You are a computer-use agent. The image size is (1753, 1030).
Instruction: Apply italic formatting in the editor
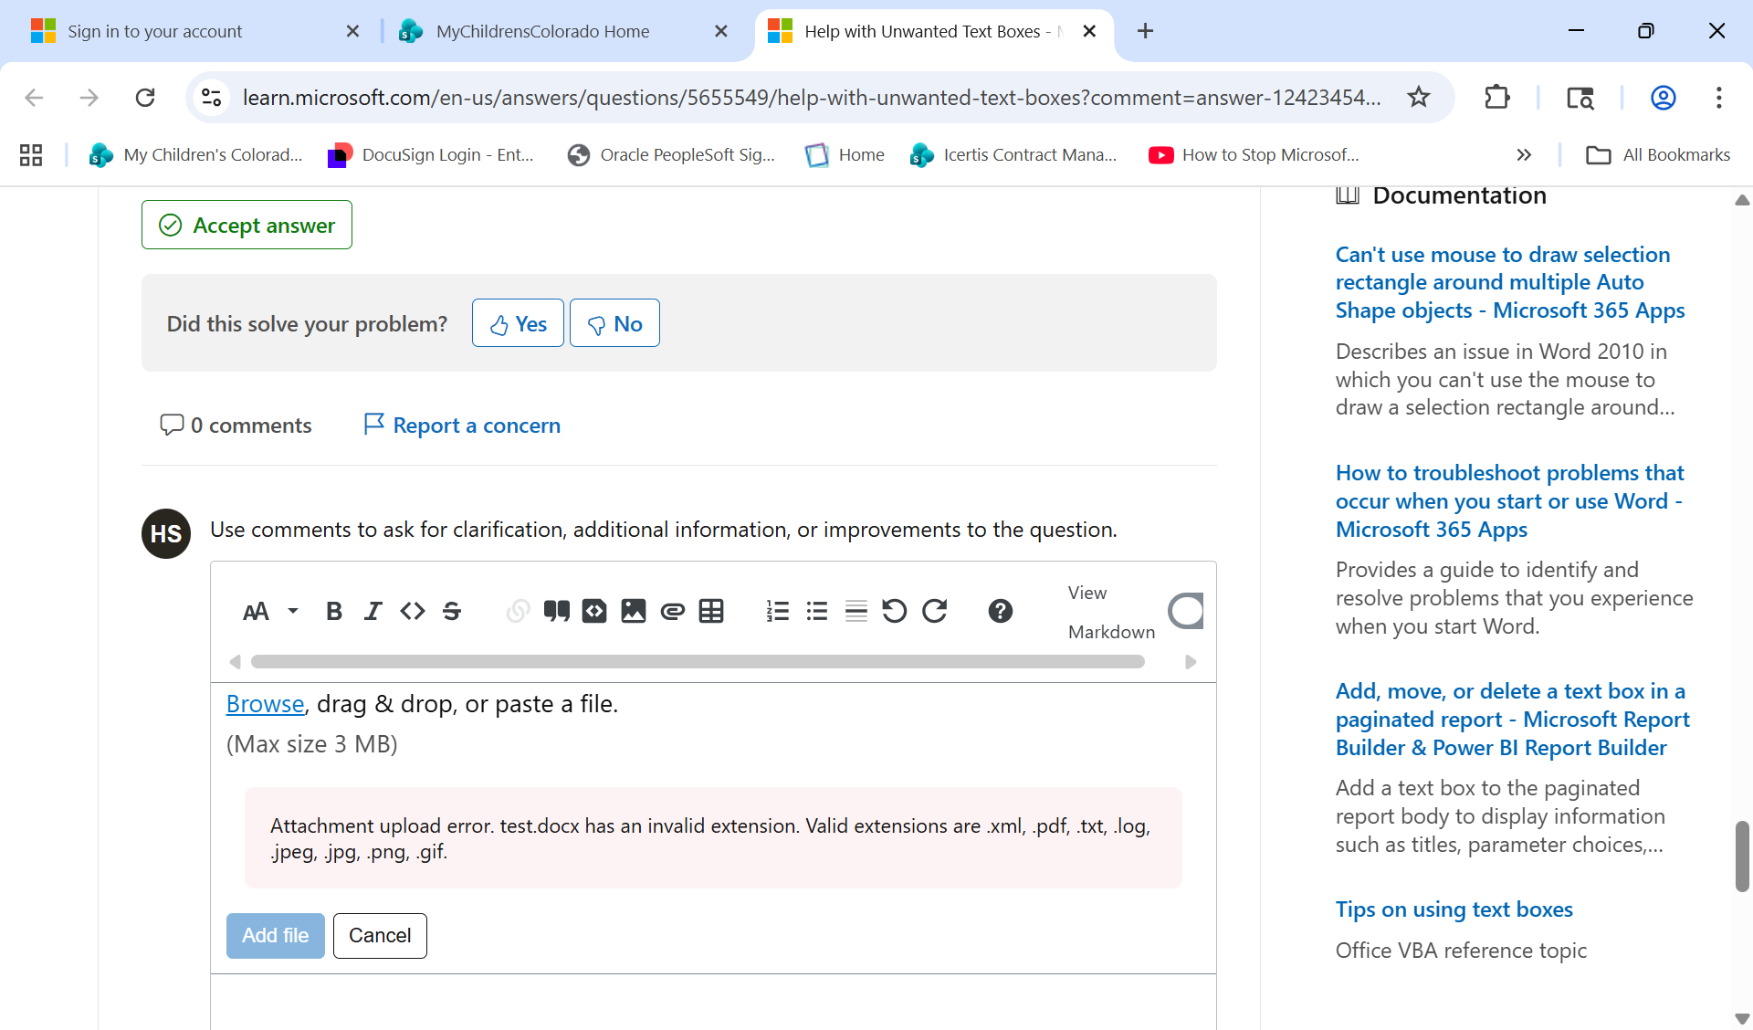[373, 611]
